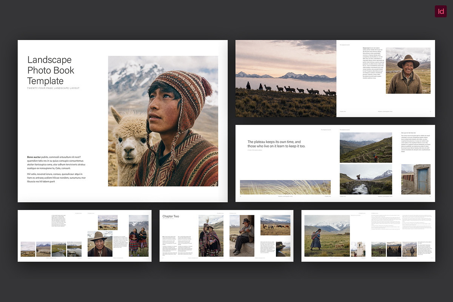
Task: Open the photo of couple in feathered hats
Action: pos(211,236)
